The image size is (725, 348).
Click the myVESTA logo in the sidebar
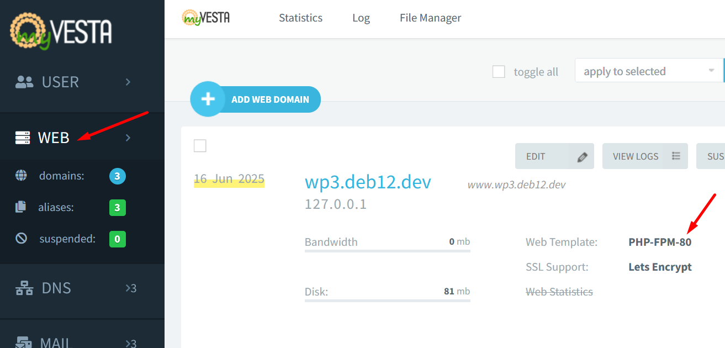[61, 31]
